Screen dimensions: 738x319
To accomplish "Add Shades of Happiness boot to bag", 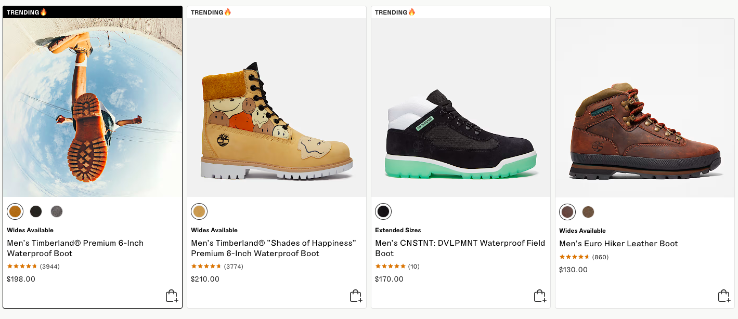I will coord(356,296).
